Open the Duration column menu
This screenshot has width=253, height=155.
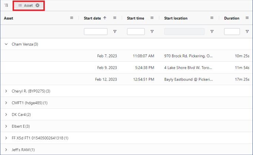click(247, 18)
